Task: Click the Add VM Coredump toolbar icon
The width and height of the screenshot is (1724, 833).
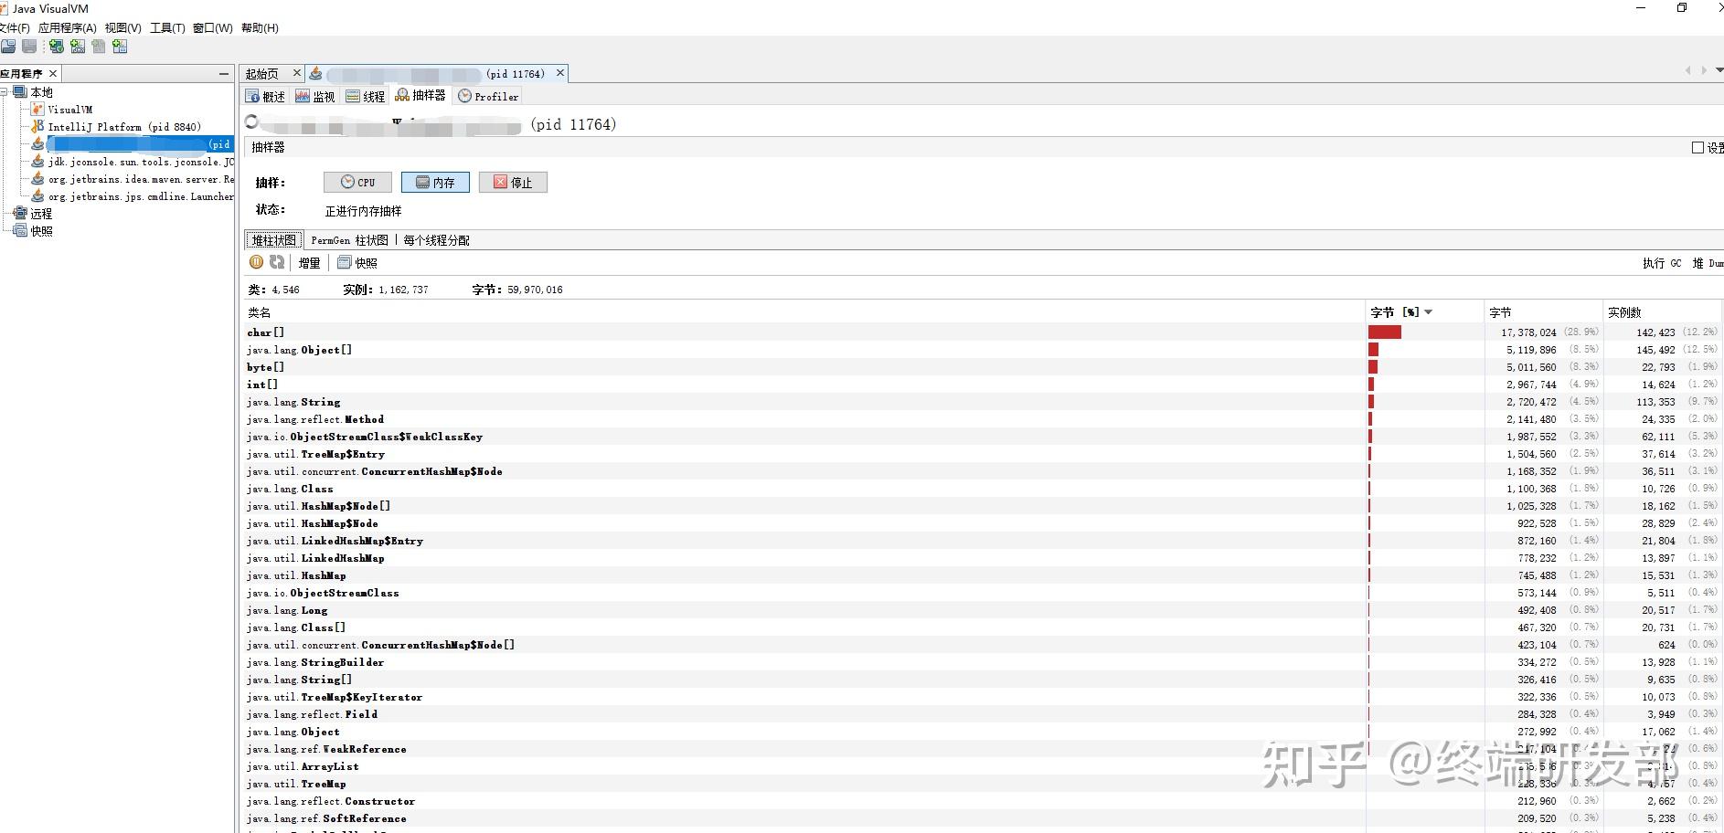Action: (x=99, y=47)
